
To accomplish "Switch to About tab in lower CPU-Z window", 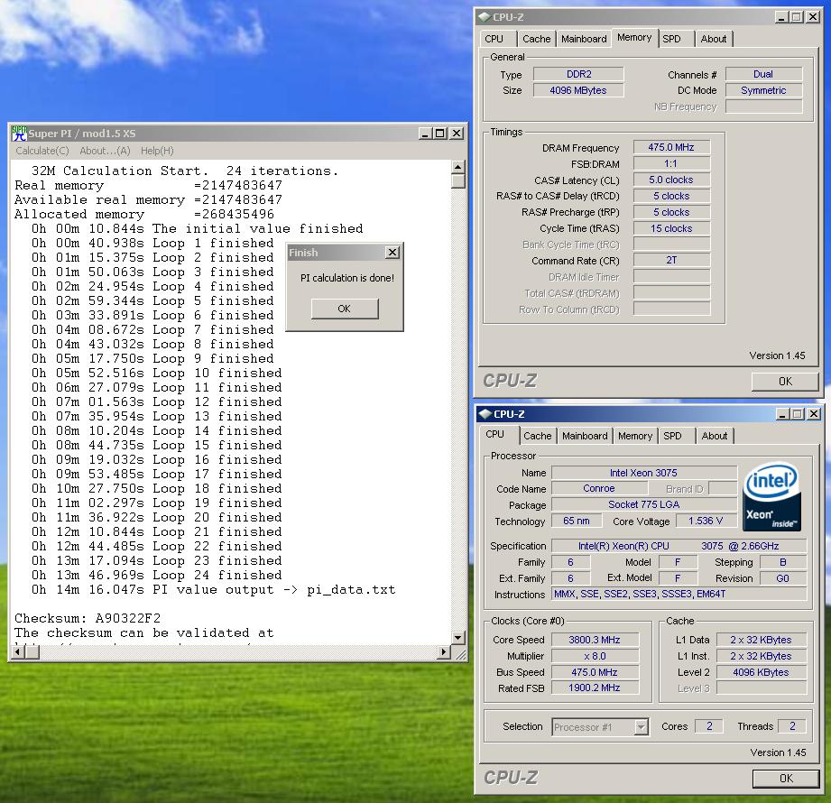I will 715,436.
